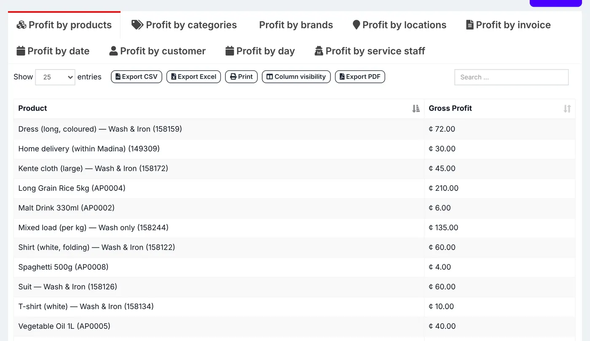The height and width of the screenshot is (341, 590).
Task: Open the Profit by products tab
Action: tap(64, 25)
